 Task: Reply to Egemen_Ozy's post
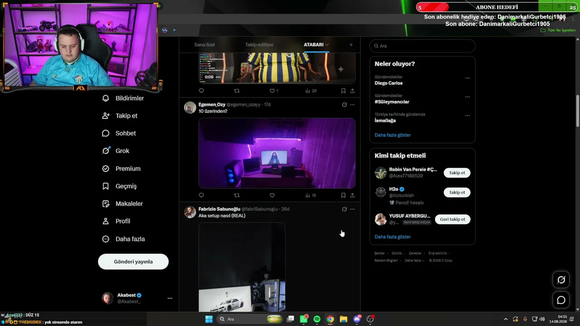pos(202,195)
